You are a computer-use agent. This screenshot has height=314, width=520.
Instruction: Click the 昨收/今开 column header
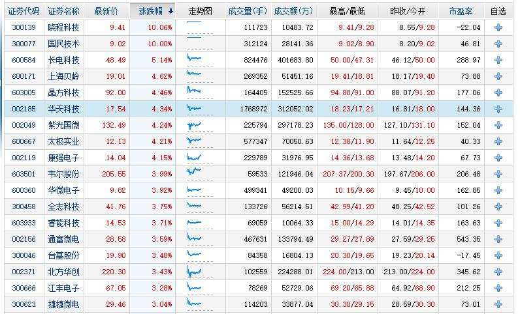point(408,11)
